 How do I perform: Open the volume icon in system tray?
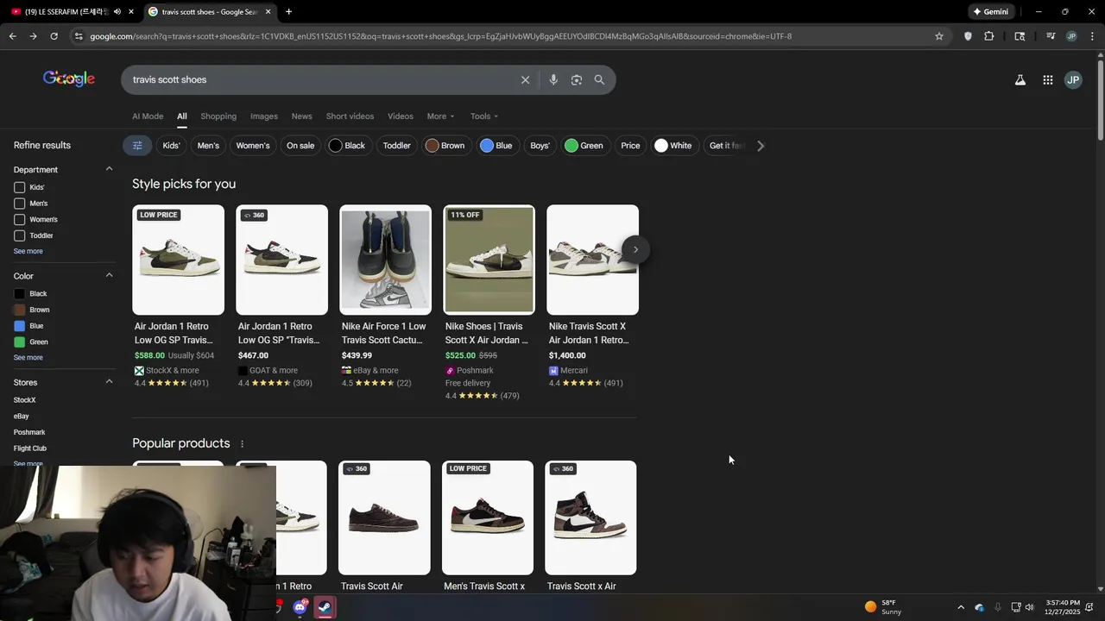[1029, 607]
